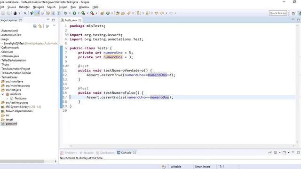Open the Refactor menu
This screenshot has height=169, width=301.
24,7
